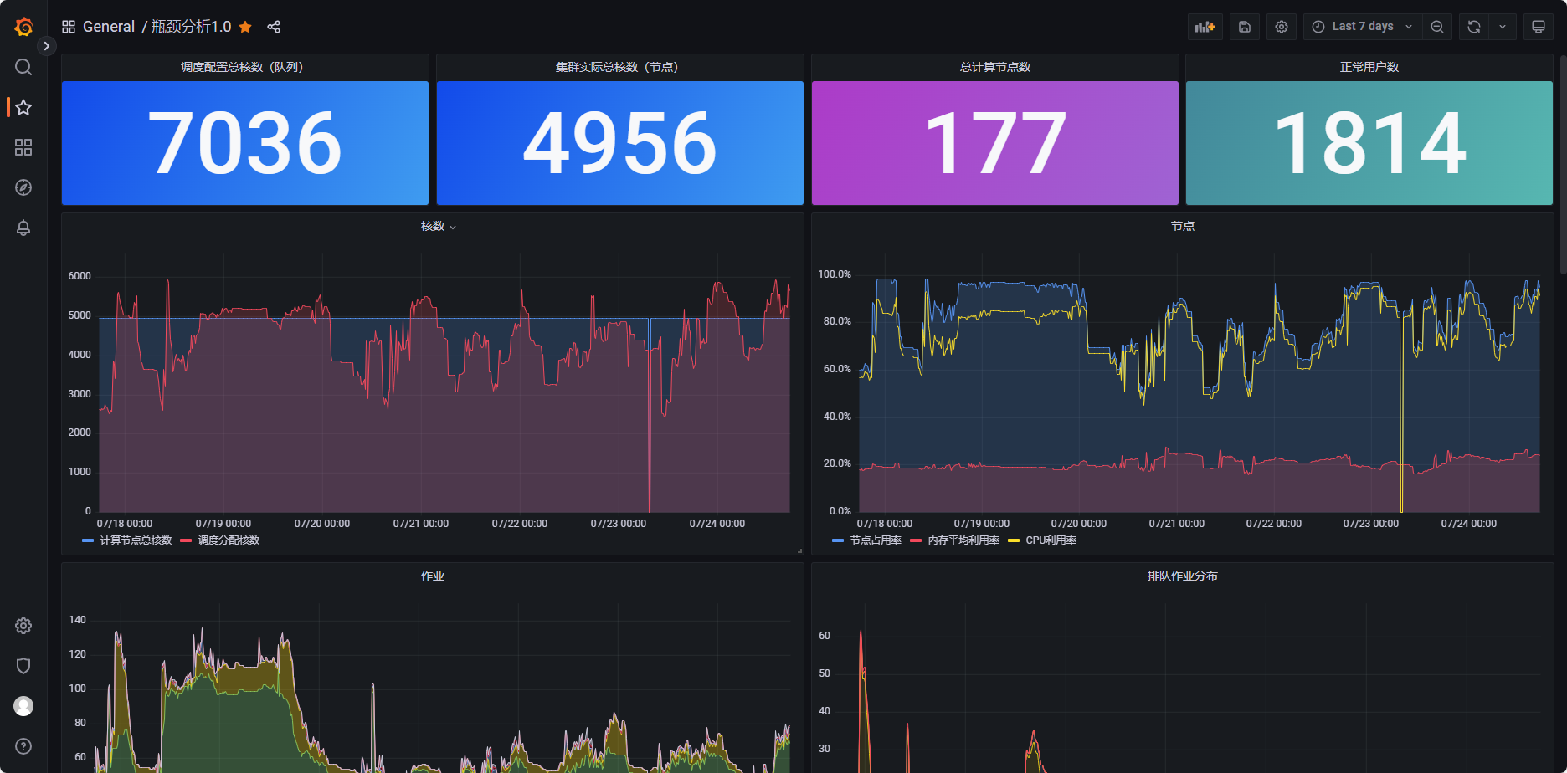Open the Last 7 days time picker
This screenshot has height=773, width=1567.
(x=1362, y=27)
